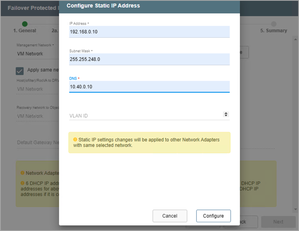Screen dimensions: 299x231
Task: Click the scrollbar down arrow
Action: (x=295, y=209)
